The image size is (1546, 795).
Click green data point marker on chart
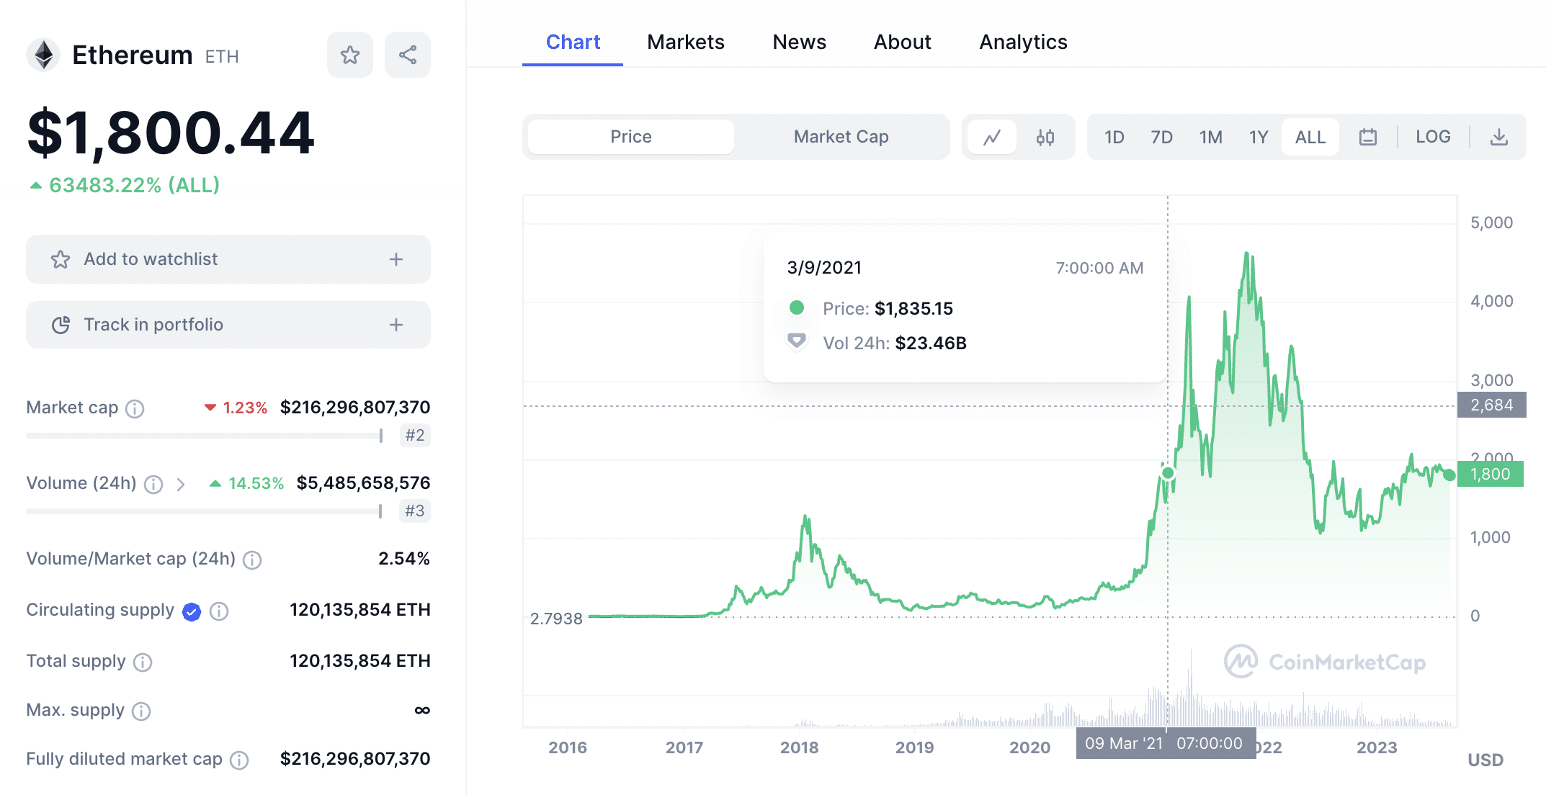click(1168, 473)
